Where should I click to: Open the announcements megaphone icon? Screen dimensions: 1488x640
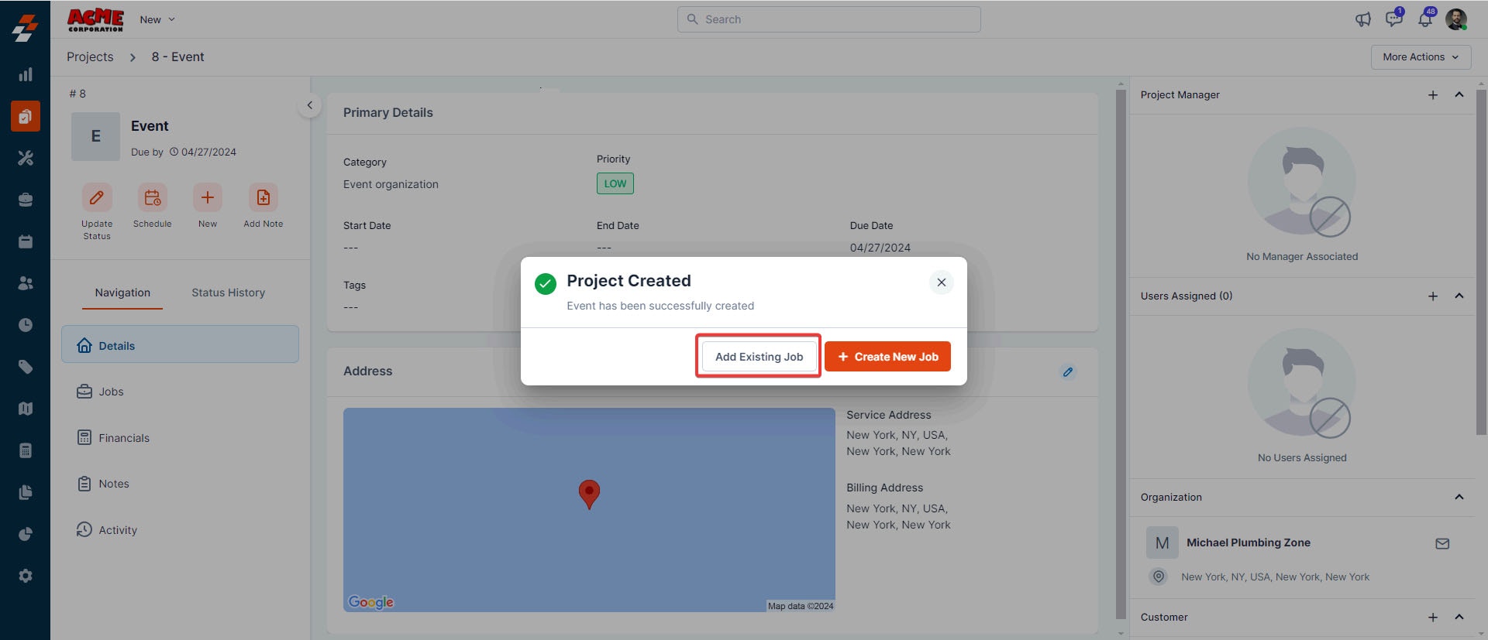1363,19
